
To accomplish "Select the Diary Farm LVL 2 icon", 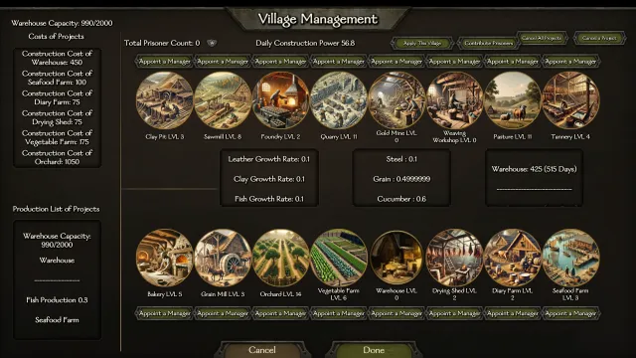I will tap(513, 258).
